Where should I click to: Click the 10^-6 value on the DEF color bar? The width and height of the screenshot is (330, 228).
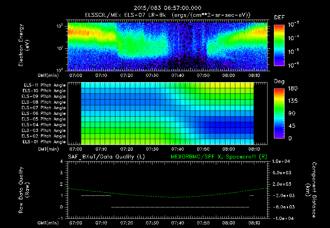pos(293,65)
